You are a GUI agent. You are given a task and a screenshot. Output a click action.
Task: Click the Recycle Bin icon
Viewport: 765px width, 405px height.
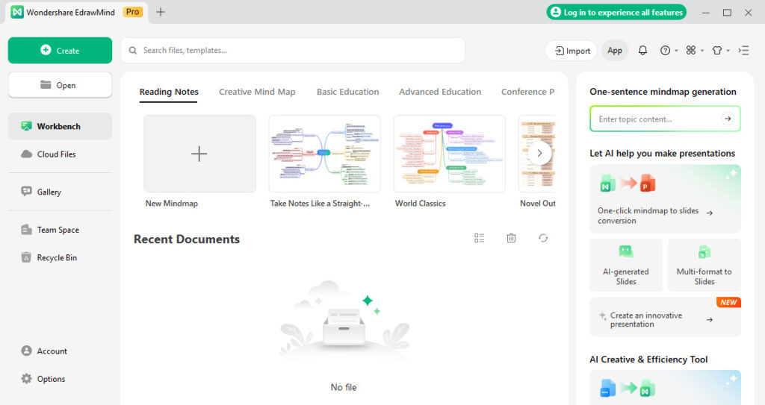26,257
